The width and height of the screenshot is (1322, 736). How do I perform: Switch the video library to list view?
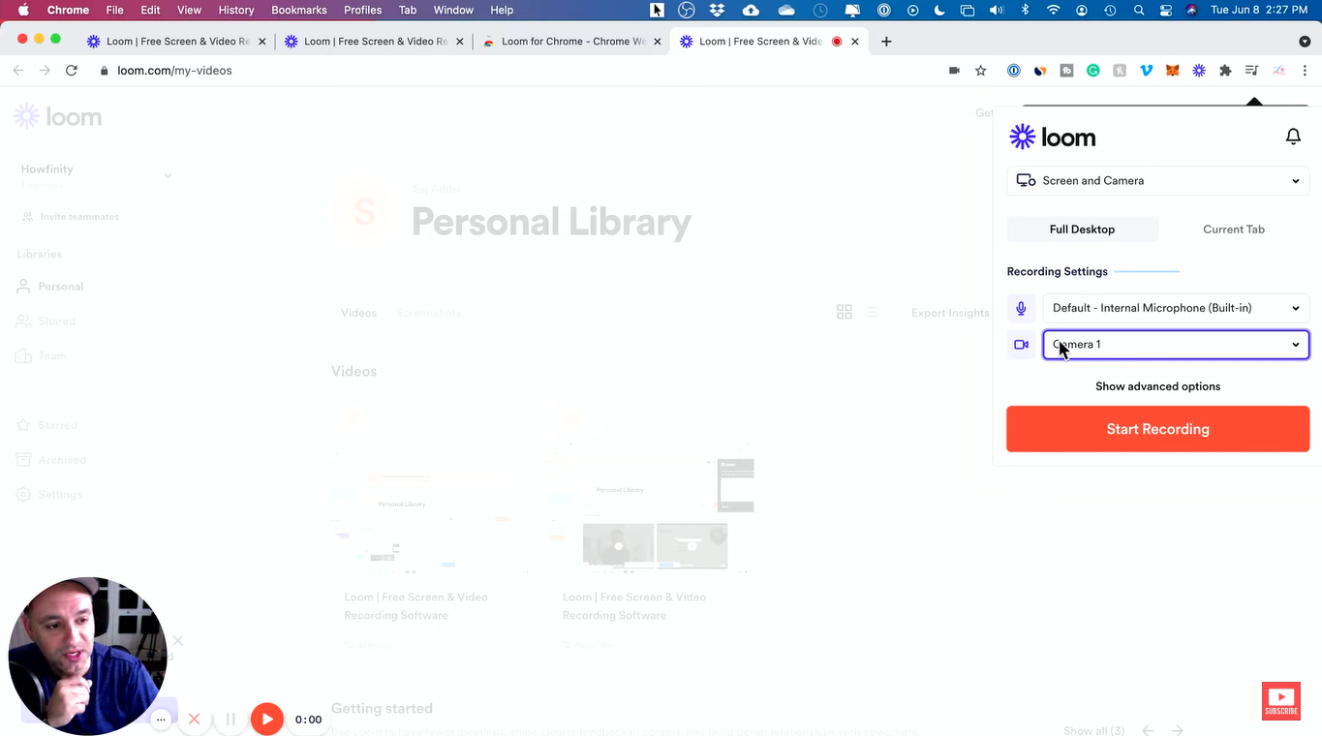tap(871, 312)
